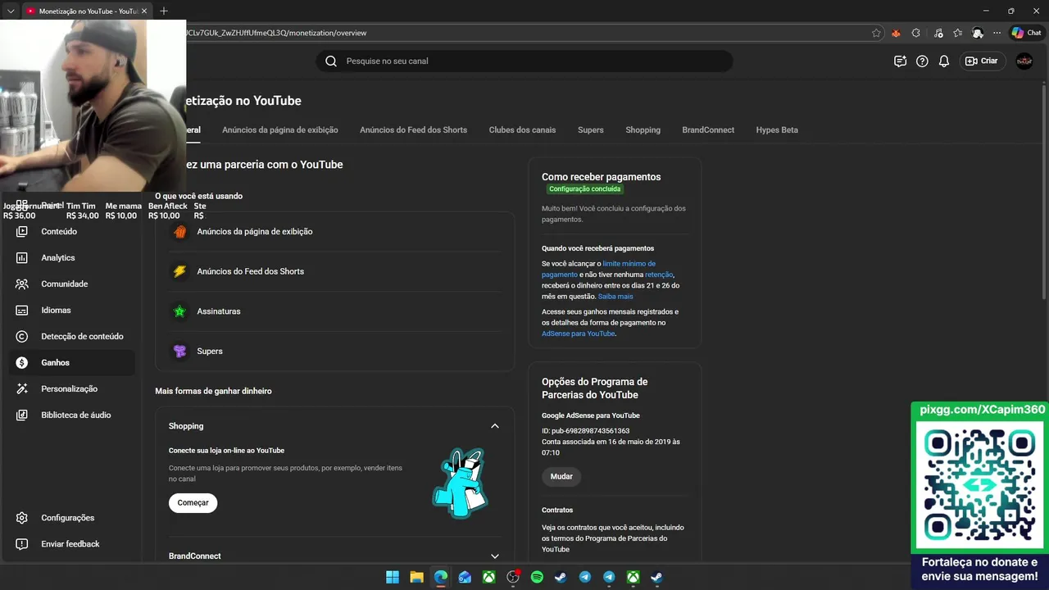Open the Shopping tab in monetization tabs

click(643, 130)
